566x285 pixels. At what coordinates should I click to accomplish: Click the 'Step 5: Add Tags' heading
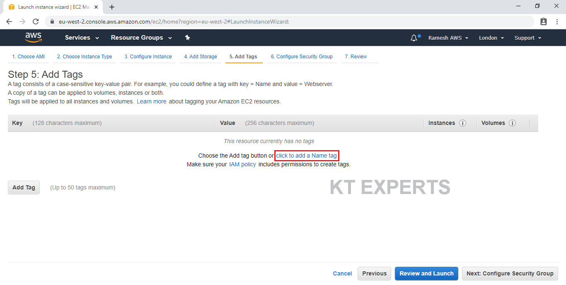[46, 74]
